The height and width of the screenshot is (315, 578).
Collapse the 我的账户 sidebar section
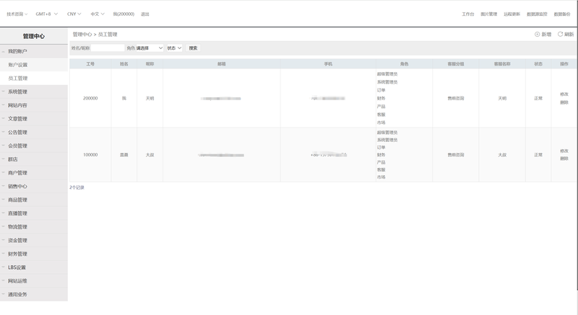tap(34, 51)
